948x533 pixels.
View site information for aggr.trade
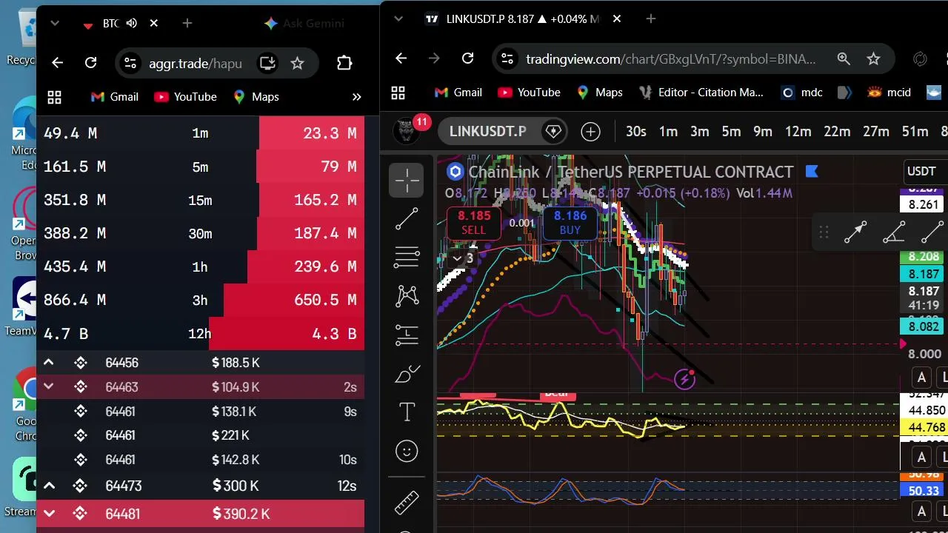[x=130, y=63]
